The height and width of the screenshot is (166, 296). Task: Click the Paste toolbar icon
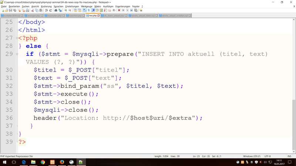[x=41, y=10]
